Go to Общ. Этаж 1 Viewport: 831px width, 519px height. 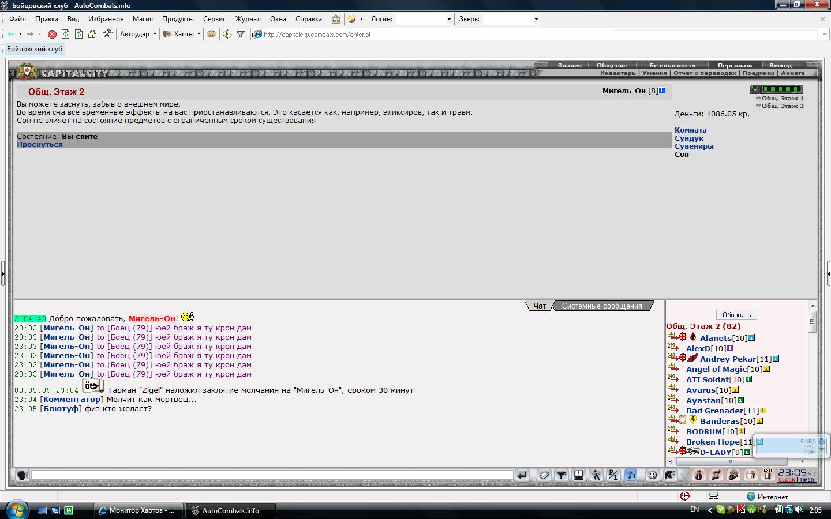coord(782,98)
